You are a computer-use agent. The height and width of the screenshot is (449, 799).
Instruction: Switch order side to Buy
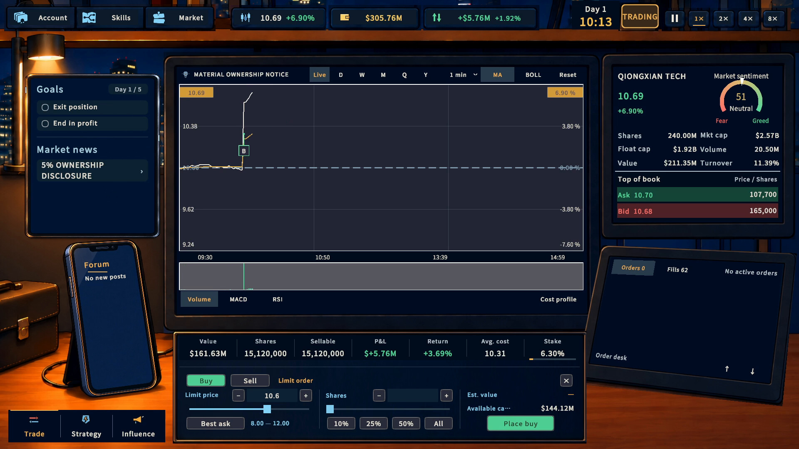206,380
